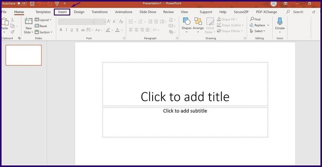Image resolution: width=322 pixels, height=167 pixels.
Task: Click the Dictate microphone icon
Action: click(x=280, y=21)
